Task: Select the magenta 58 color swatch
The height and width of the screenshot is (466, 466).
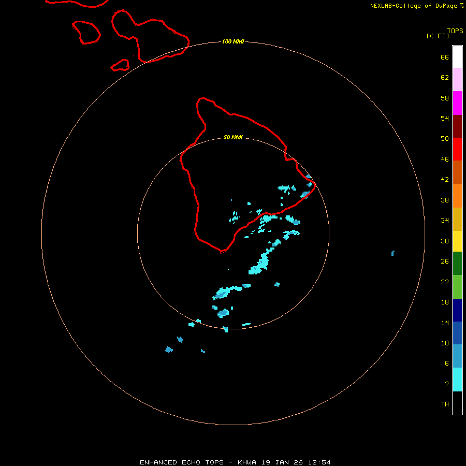Action: click(x=457, y=103)
